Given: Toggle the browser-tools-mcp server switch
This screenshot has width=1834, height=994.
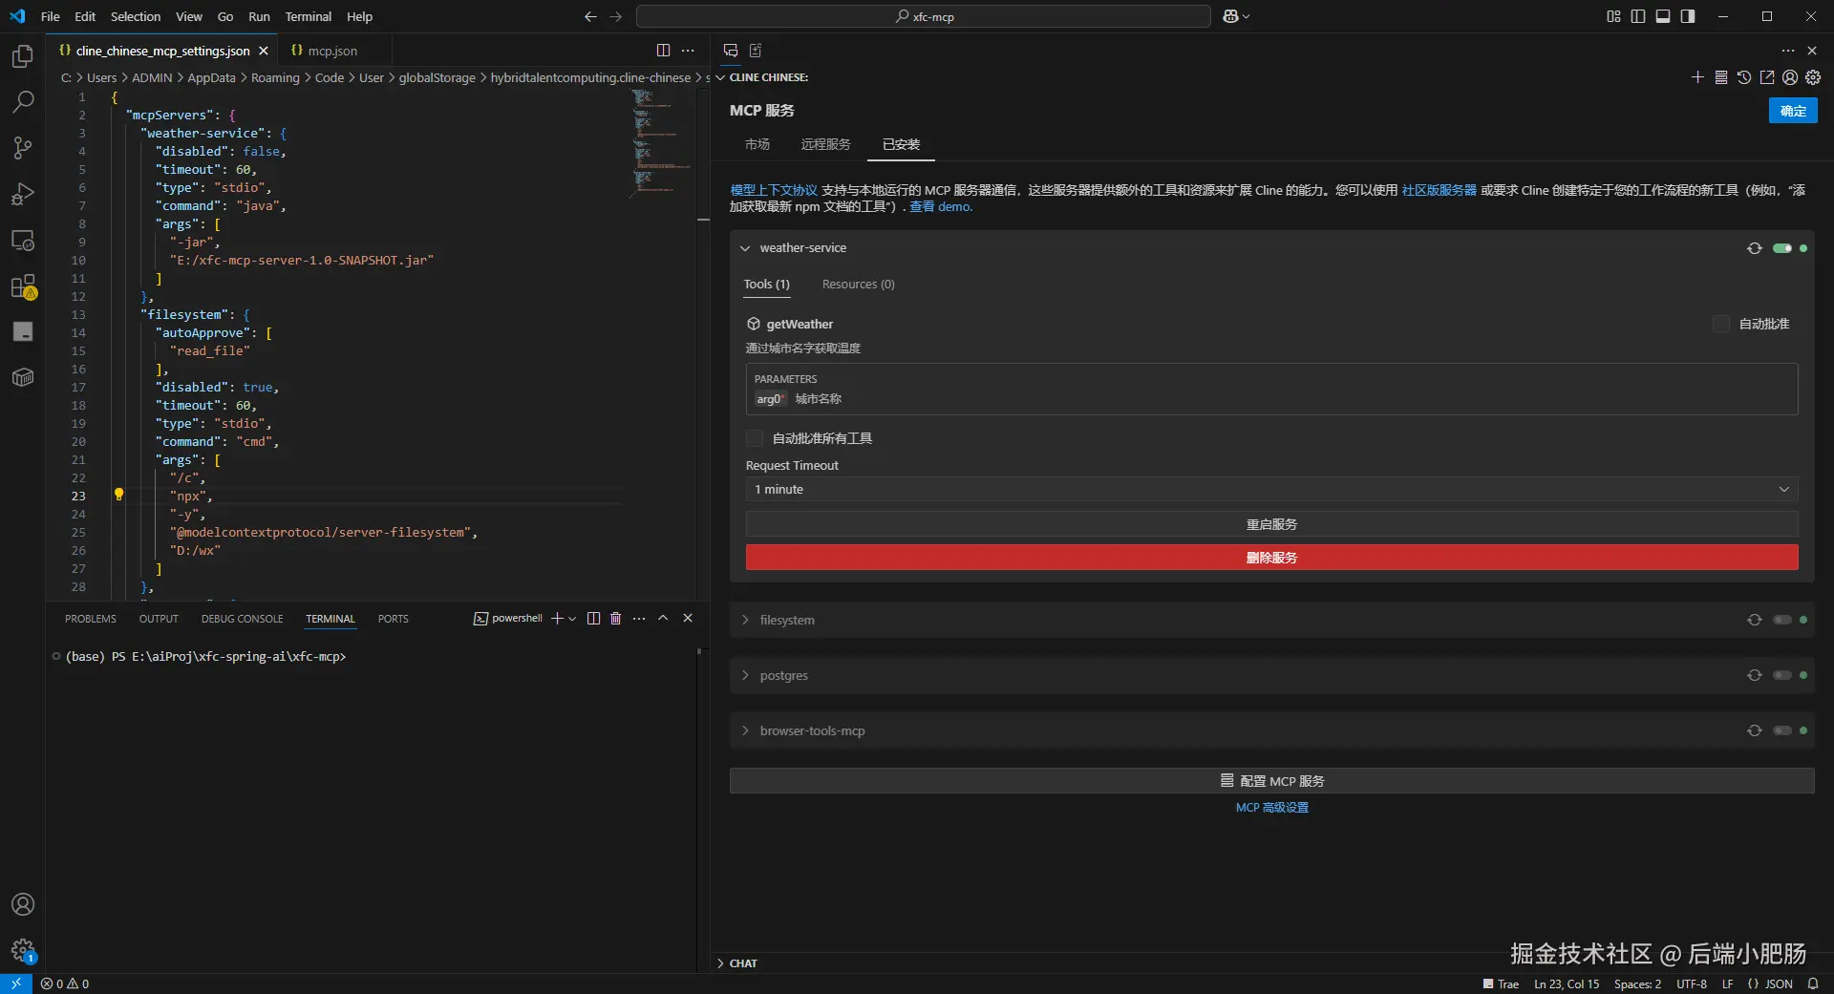Looking at the screenshot, I should pos(1782,730).
